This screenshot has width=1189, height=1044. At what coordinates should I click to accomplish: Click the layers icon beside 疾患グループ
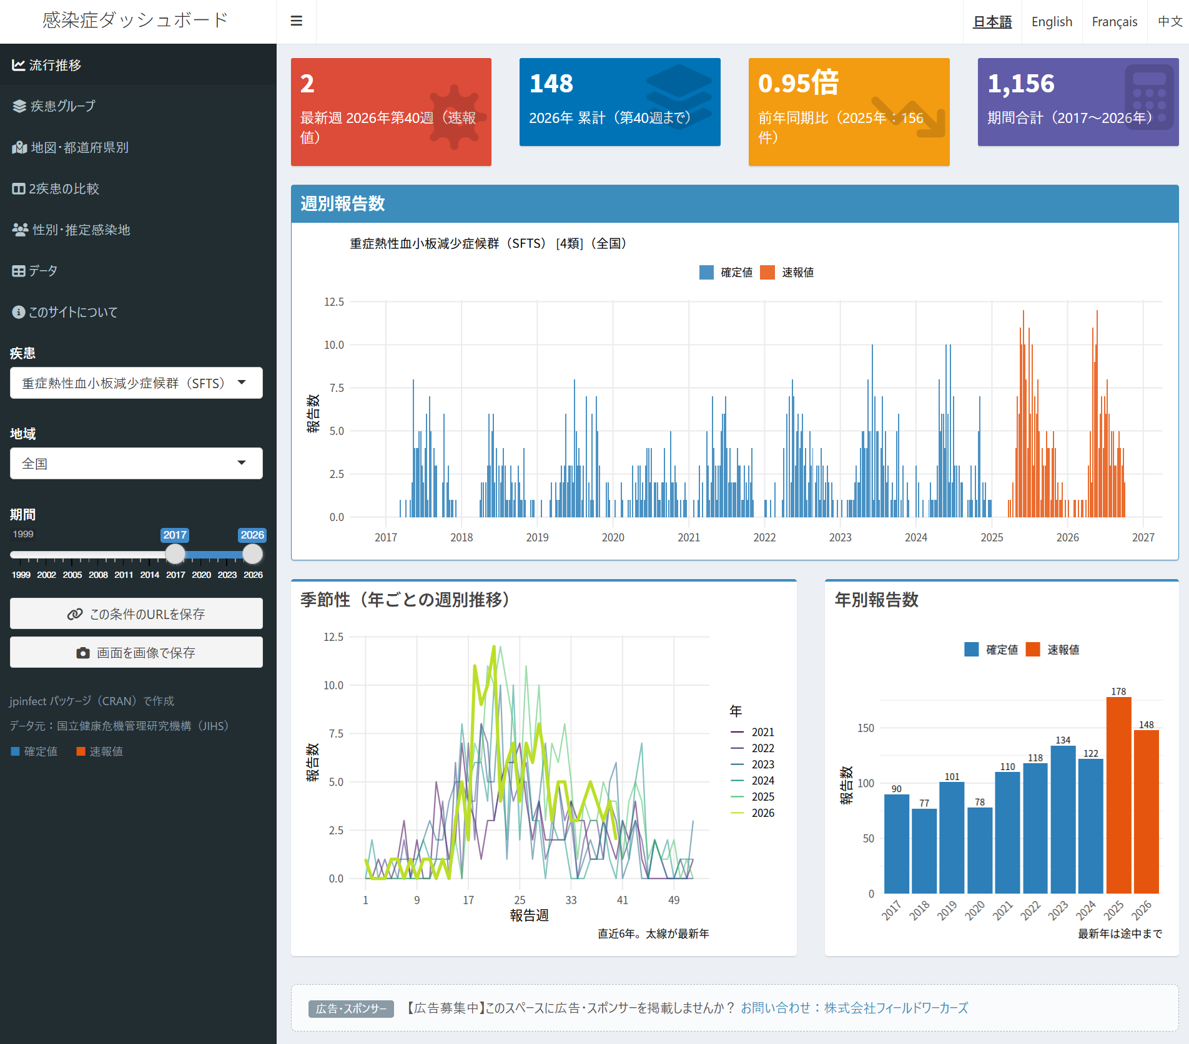(19, 106)
